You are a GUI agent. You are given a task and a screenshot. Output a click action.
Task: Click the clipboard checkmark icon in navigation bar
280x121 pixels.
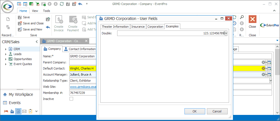coord(30,111)
